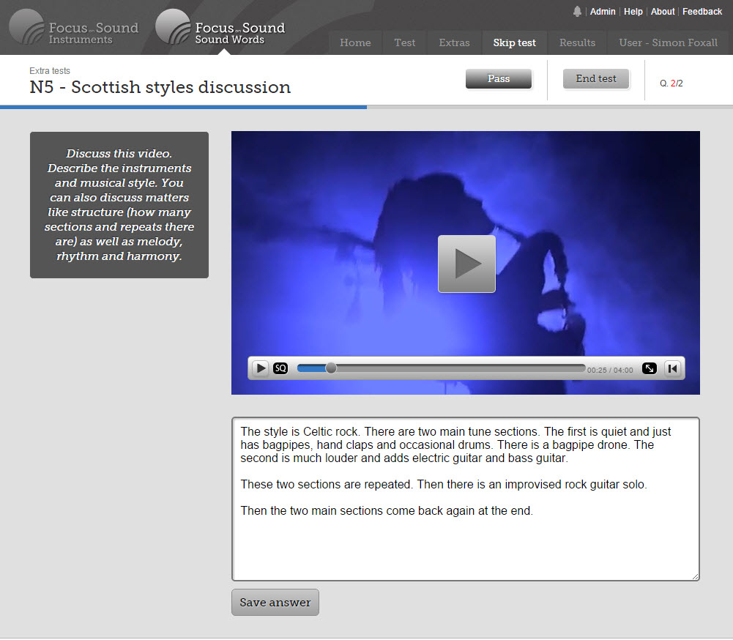
Task: Open the Focus on Sound Words logo
Action: pos(220,27)
